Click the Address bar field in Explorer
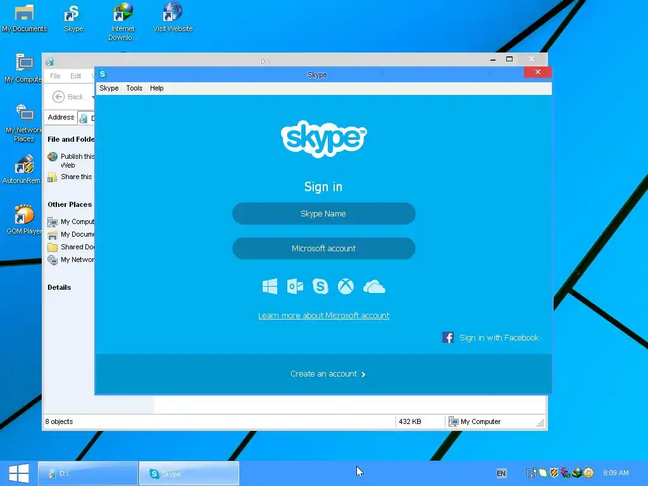648x486 pixels. click(x=86, y=118)
